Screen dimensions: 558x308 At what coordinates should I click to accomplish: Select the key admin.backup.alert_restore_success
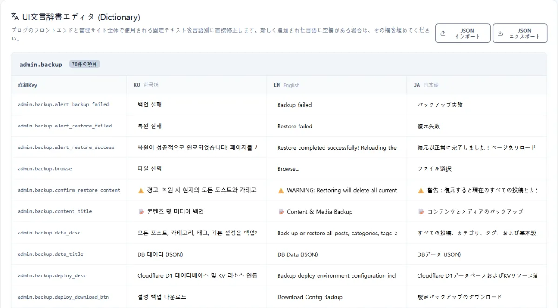pos(66,147)
